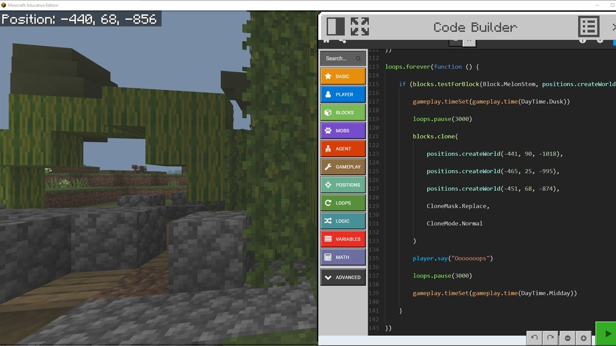Run the program with green play button
The width and height of the screenshot is (616, 346).
click(606, 334)
